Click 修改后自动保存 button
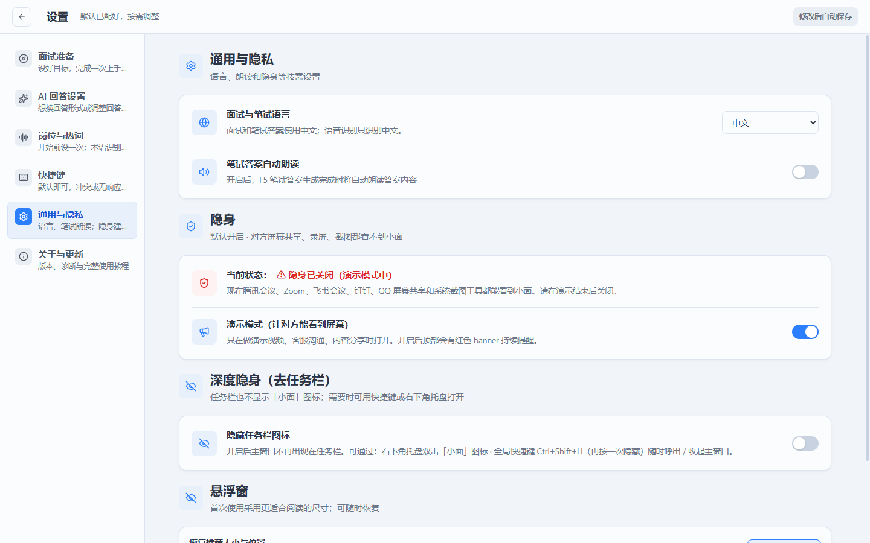This screenshot has width=870, height=543. (825, 17)
